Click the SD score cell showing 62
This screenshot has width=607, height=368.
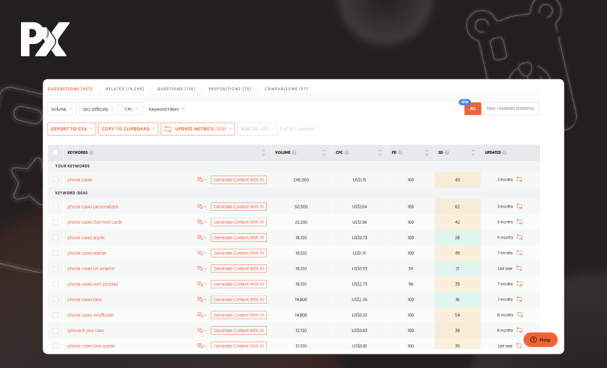[457, 207]
